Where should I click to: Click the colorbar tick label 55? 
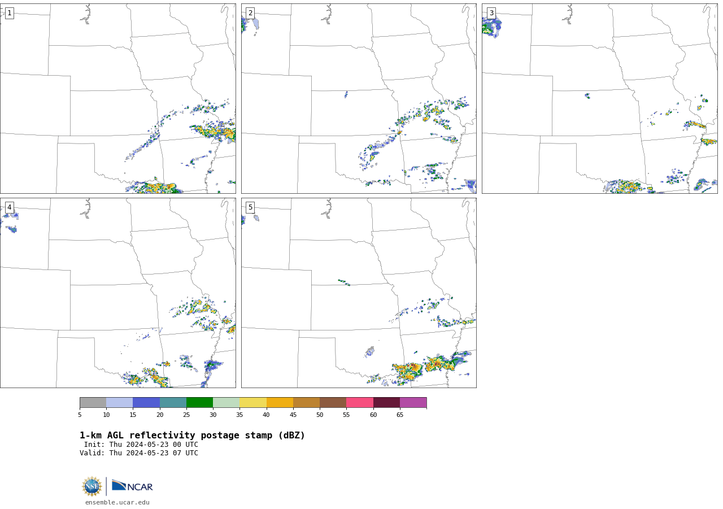(x=346, y=415)
